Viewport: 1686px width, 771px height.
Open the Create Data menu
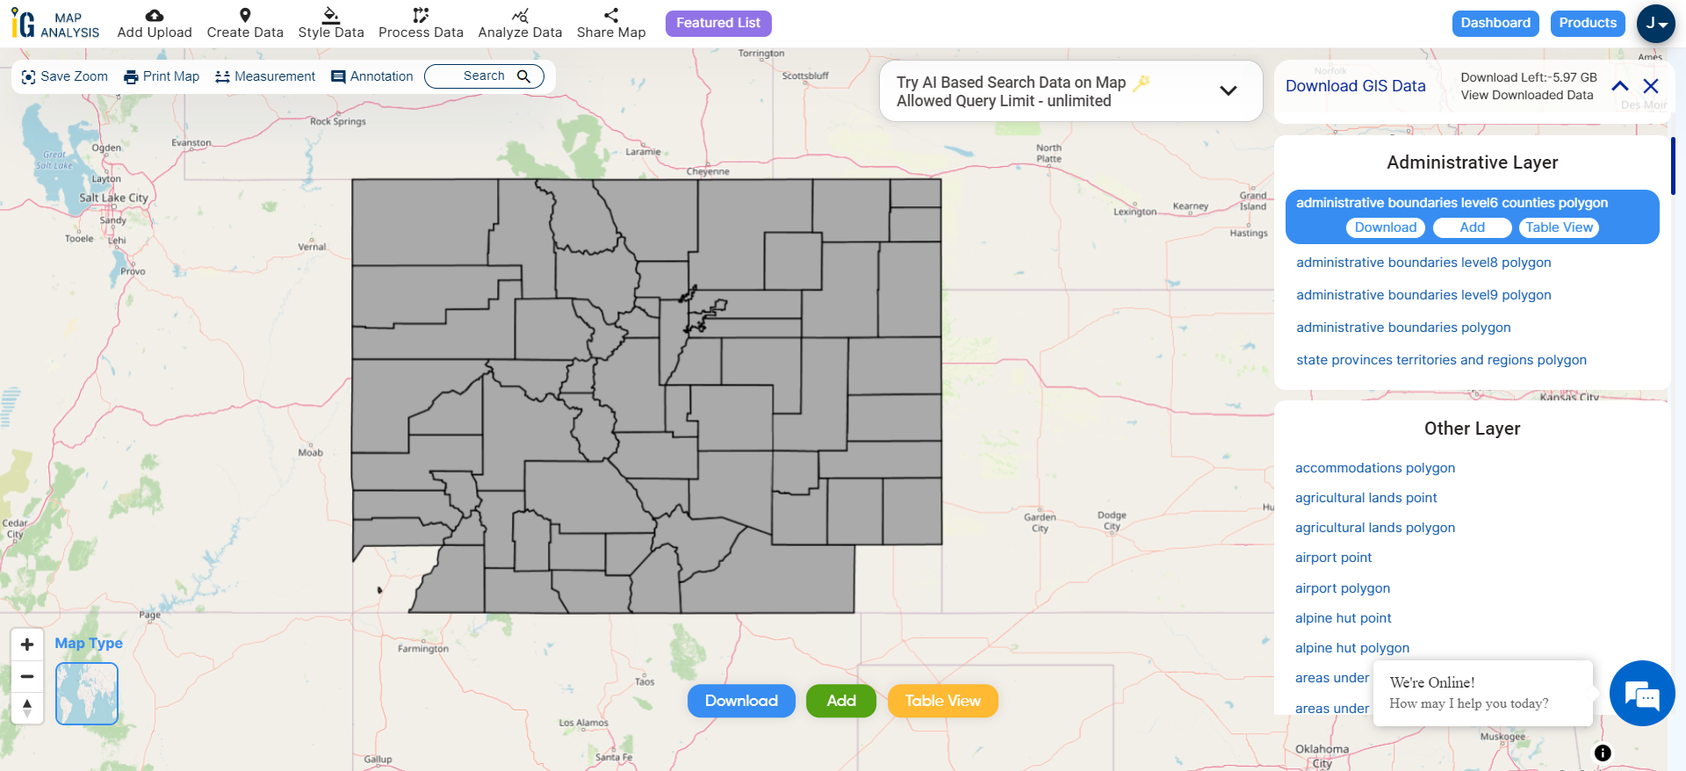click(x=245, y=24)
